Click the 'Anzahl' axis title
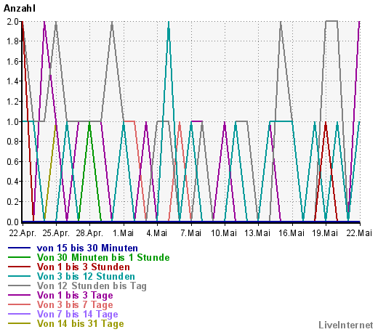 pos(20,8)
